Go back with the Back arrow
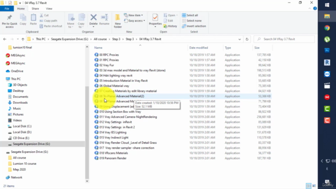 5,39
